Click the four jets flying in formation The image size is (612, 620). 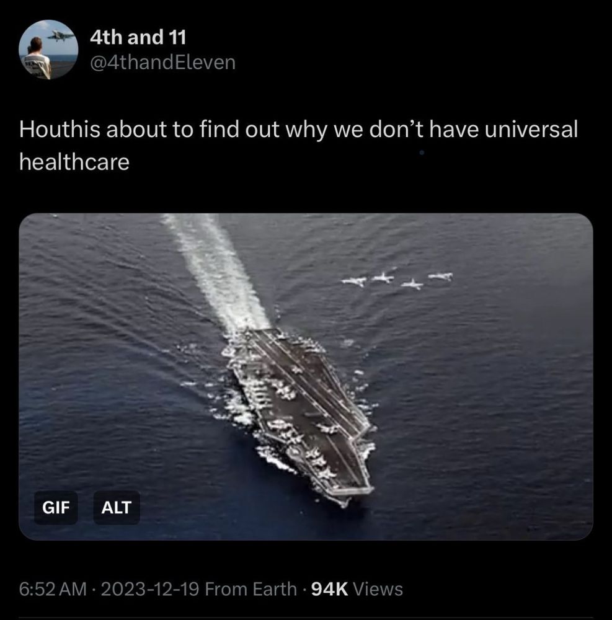[x=397, y=279]
